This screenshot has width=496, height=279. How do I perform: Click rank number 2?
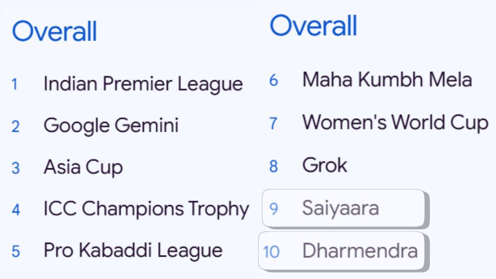15,126
